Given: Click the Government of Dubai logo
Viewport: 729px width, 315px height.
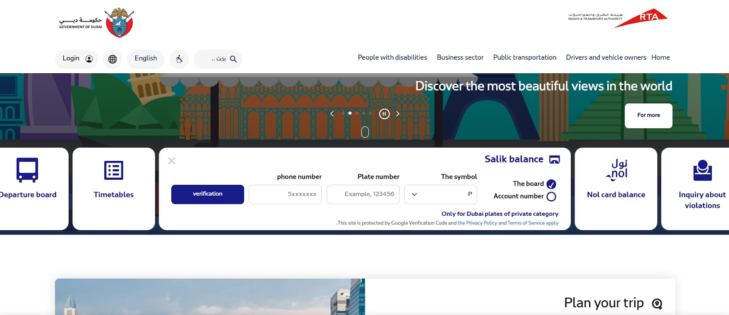Looking at the screenshot, I should coord(97,22).
